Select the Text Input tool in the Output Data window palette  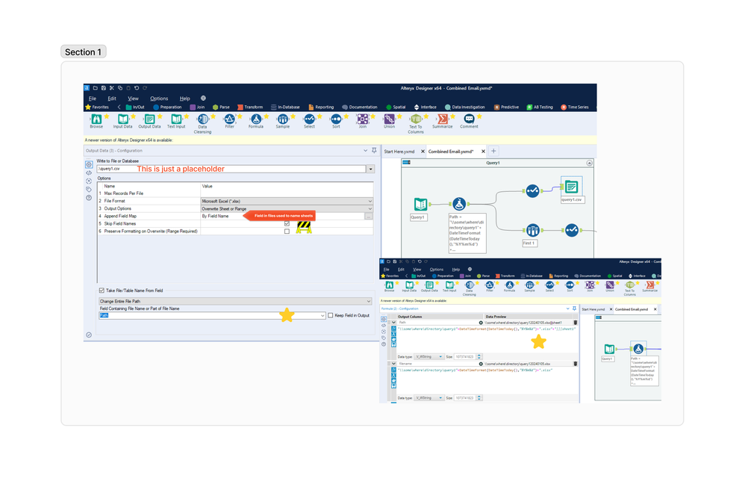click(x=176, y=121)
